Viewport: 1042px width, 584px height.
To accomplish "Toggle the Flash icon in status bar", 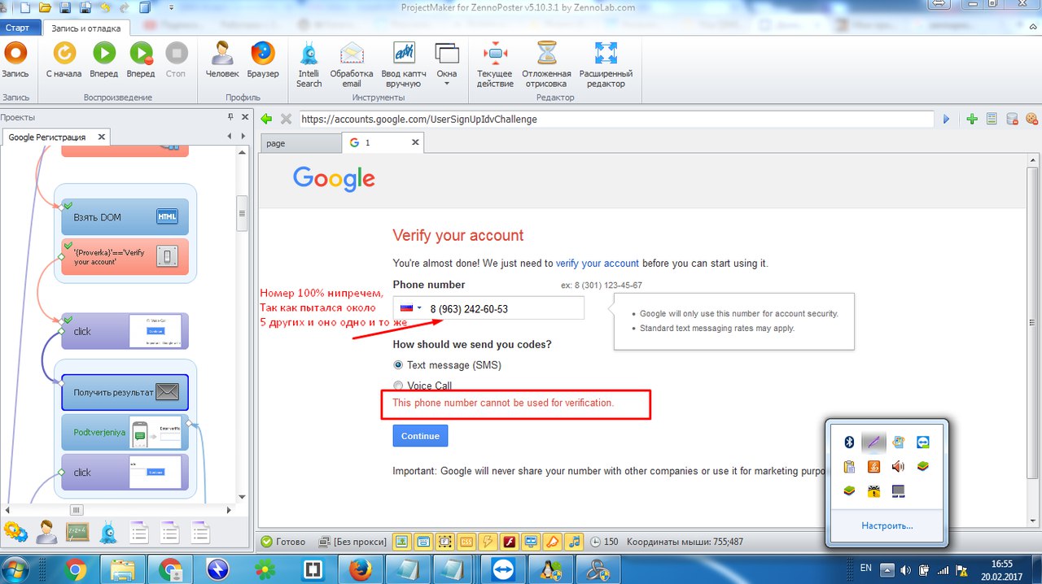I will 510,542.
